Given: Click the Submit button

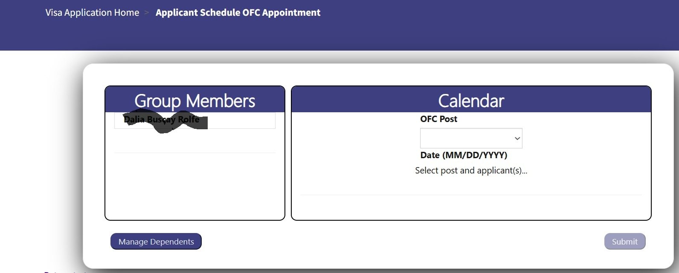Looking at the screenshot, I should 624,242.
